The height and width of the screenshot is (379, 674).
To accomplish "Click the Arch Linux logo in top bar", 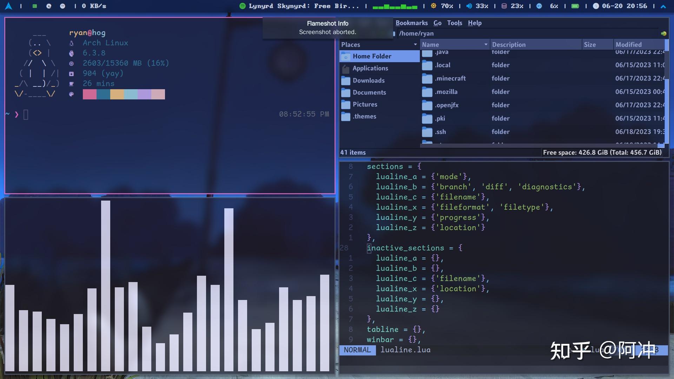I will point(8,6).
